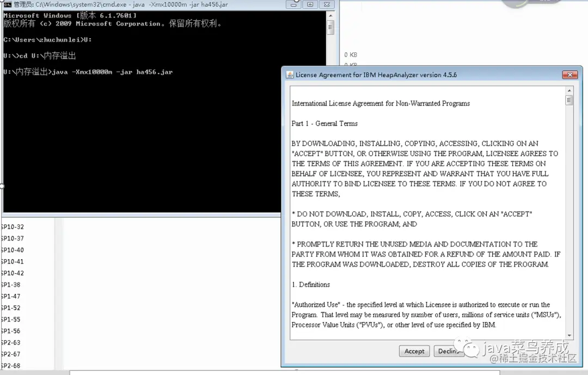
Task: Click the license agreement scrollbar thumb
Action: tap(569, 100)
